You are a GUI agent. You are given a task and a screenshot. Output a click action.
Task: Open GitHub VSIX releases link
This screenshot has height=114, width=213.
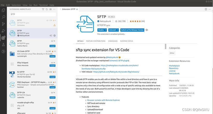click(x=116, y=72)
